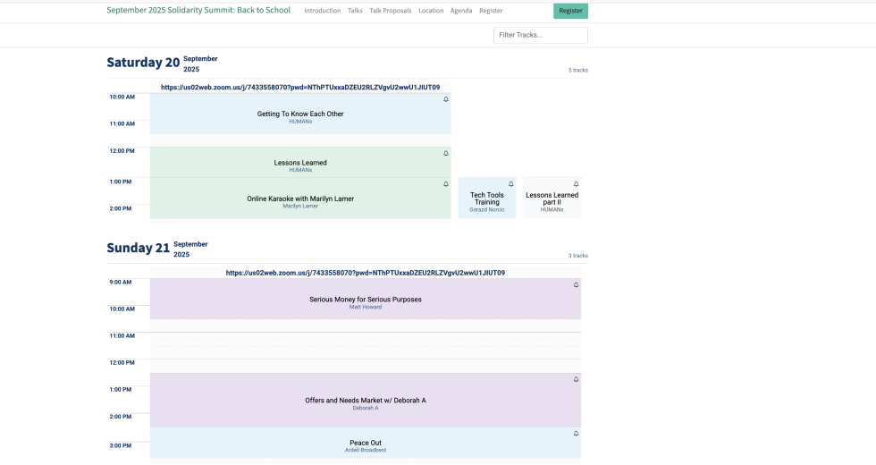Click the Register nav link

491,11
